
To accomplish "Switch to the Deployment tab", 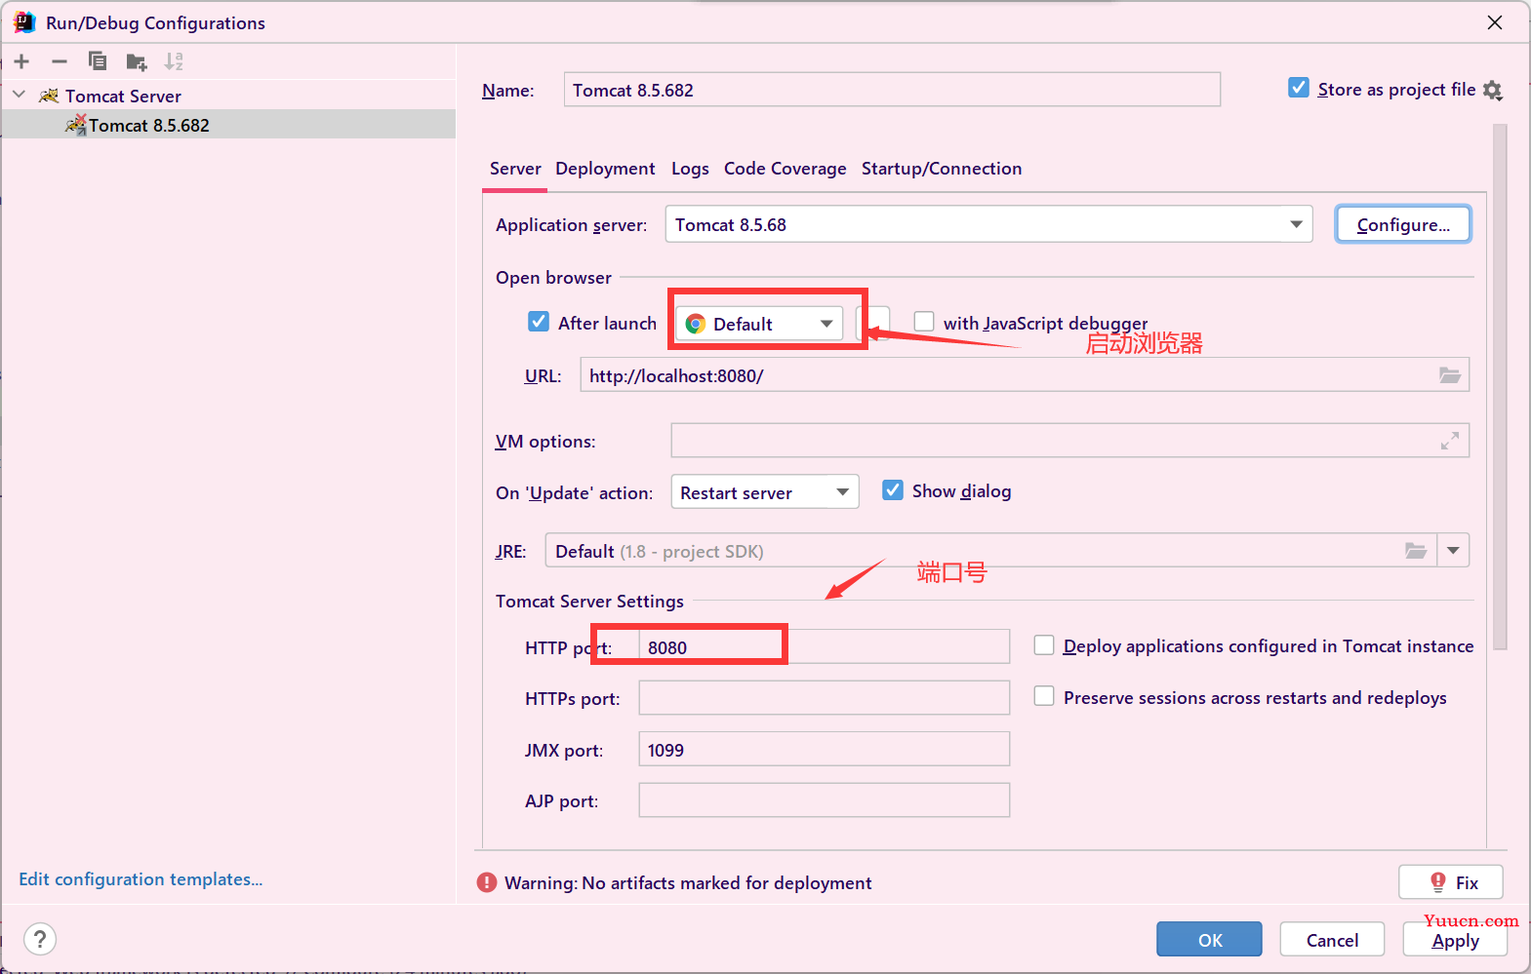I will point(605,169).
